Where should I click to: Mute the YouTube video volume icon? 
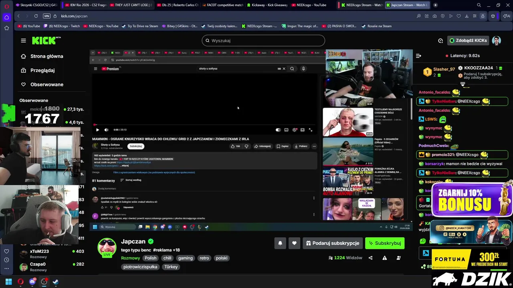click(x=106, y=130)
